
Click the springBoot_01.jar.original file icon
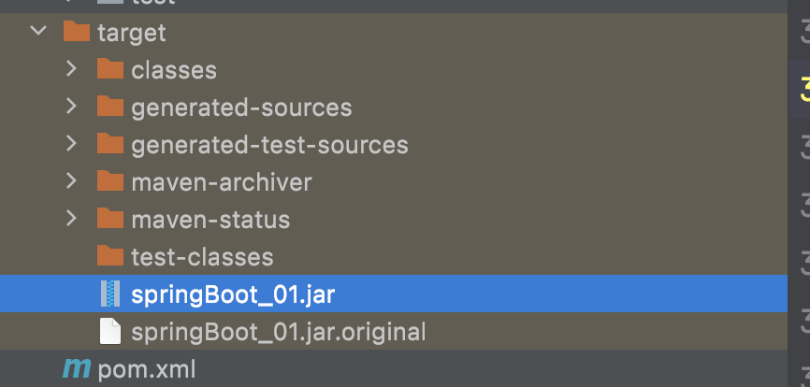pos(110,331)
